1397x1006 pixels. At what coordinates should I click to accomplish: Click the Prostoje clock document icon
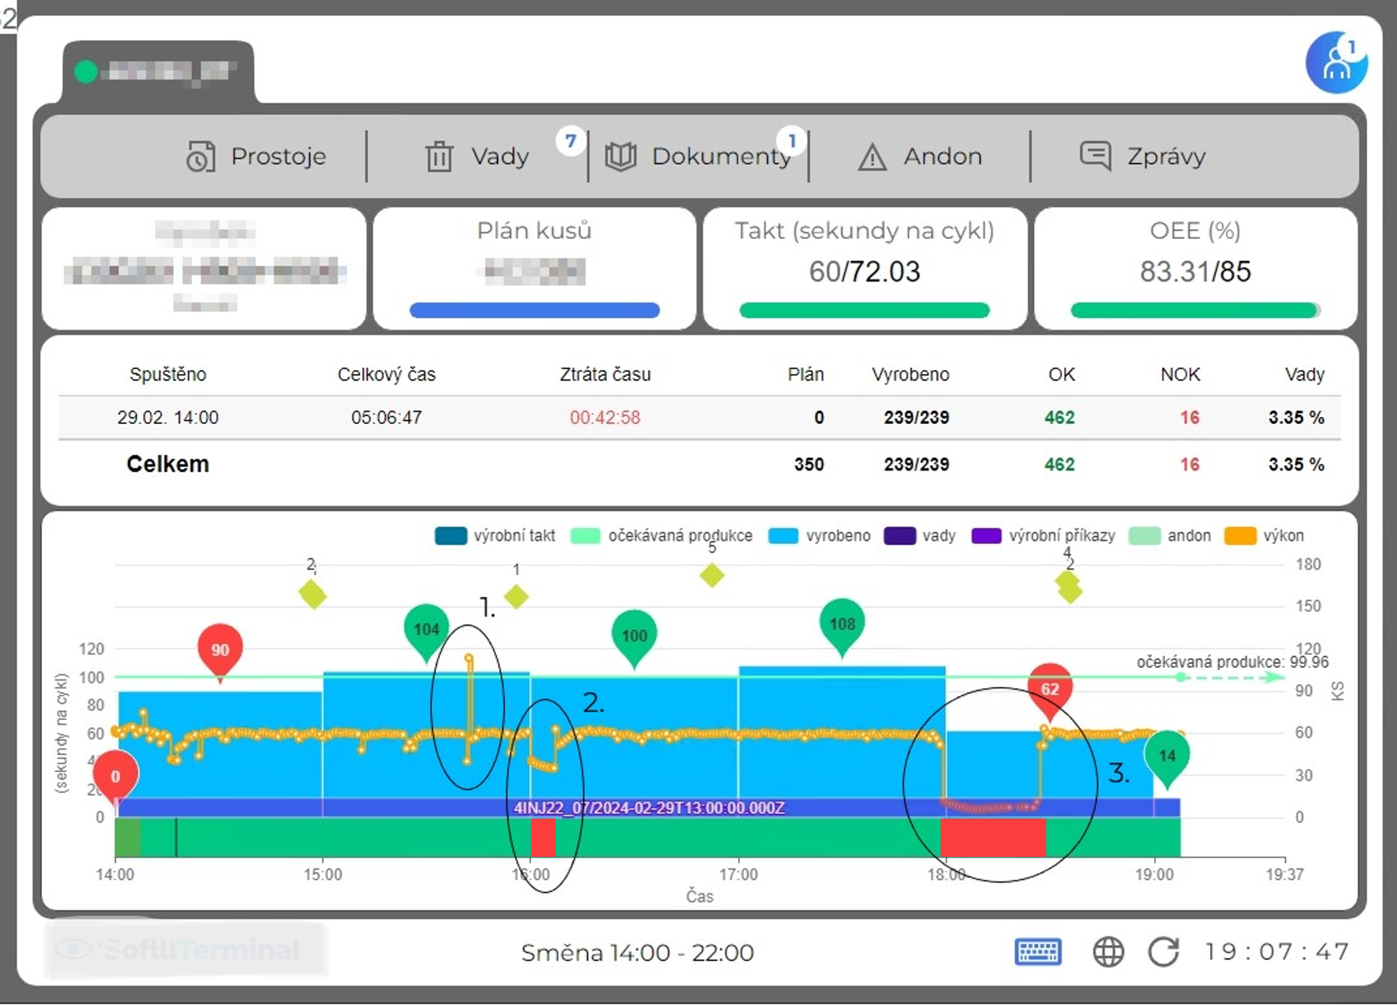(x=201, y=156)
